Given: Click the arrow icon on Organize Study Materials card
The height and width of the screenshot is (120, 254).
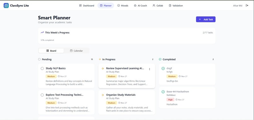Looking at the screenshot, I should click(102, 95).
